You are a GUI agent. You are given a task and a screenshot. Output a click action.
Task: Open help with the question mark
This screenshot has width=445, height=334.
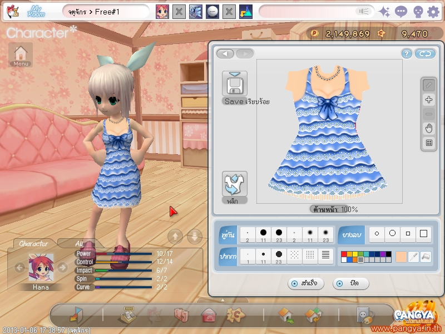click(407, 53)
